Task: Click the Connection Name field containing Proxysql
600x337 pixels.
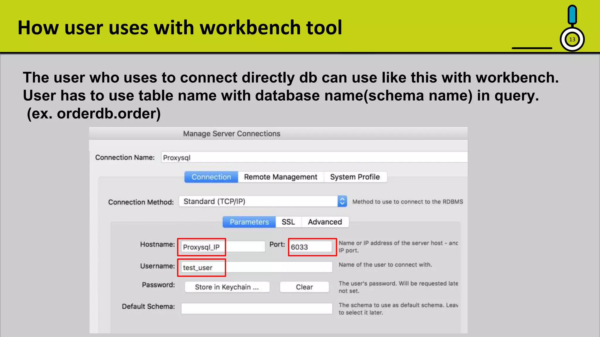Action: click(314, 157)
